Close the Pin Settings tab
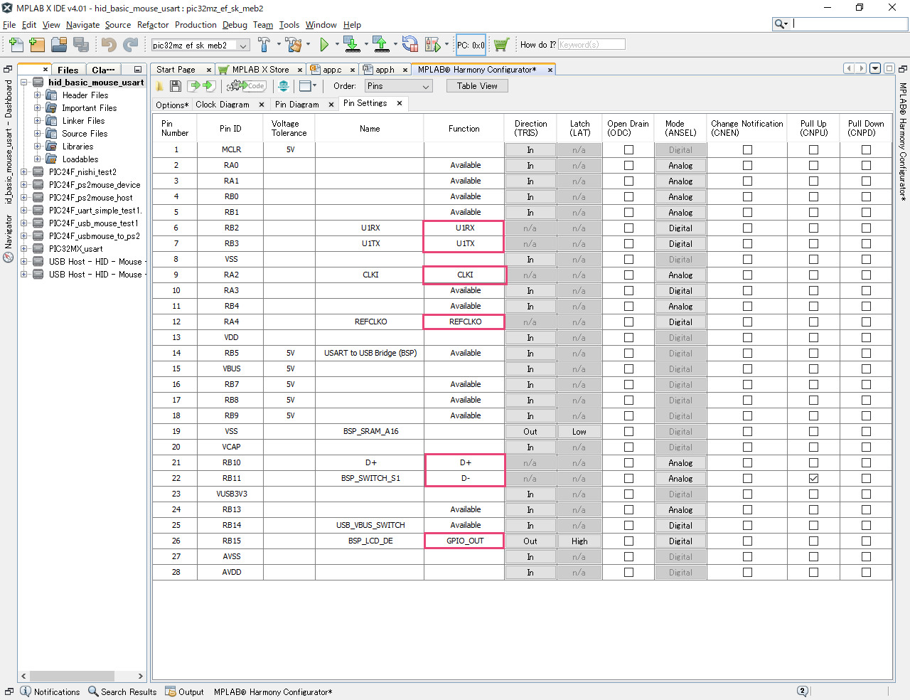 pyautogui.click(x=400, y=103)
